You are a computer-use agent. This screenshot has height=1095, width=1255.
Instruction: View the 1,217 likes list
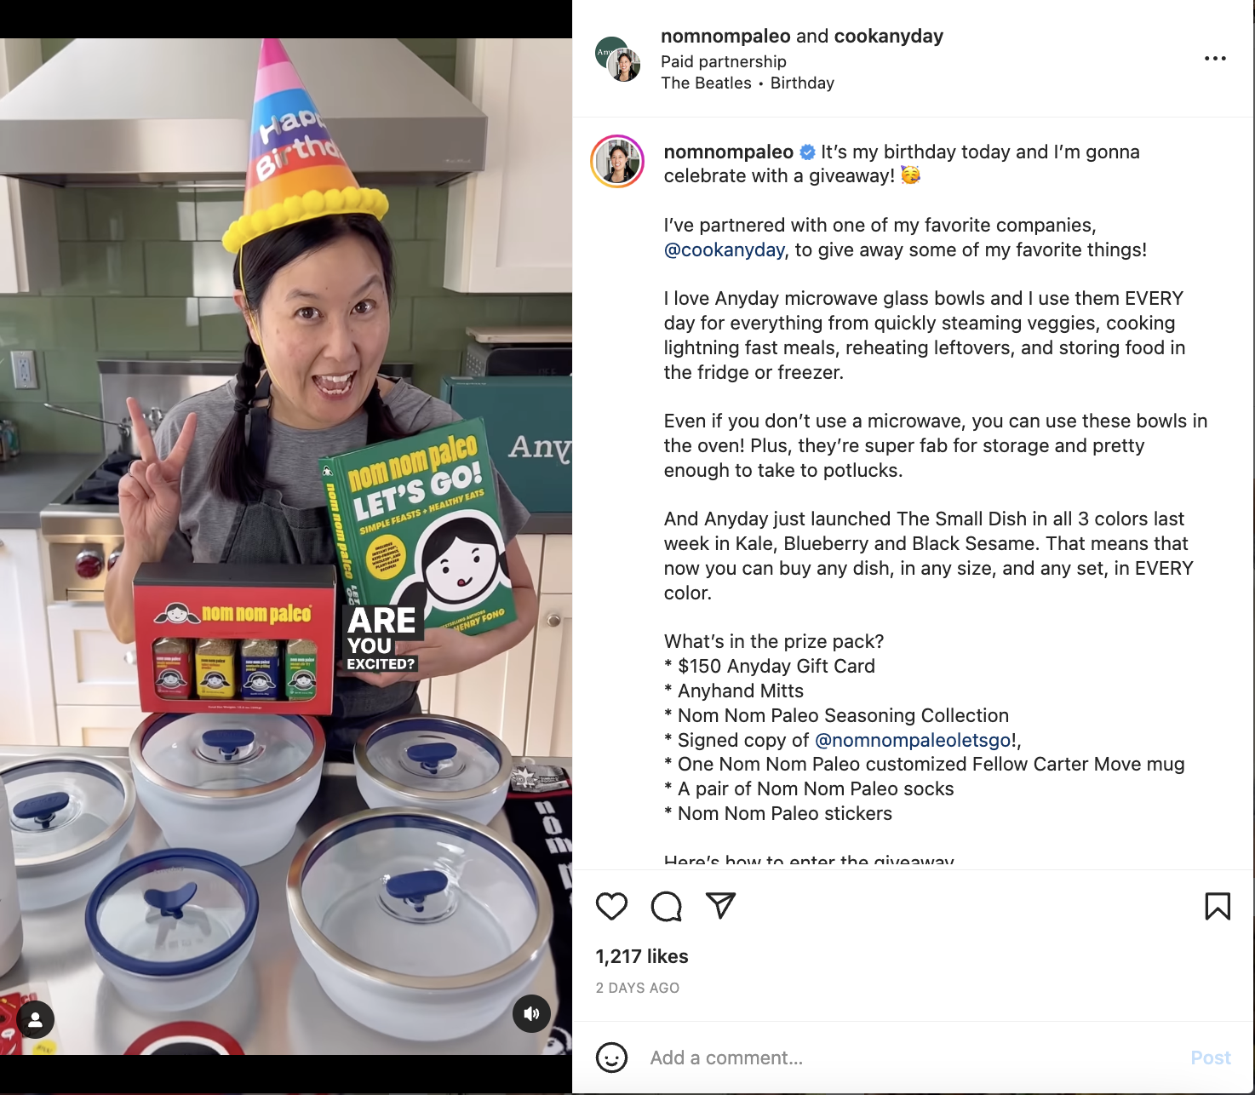click(642, 957)
